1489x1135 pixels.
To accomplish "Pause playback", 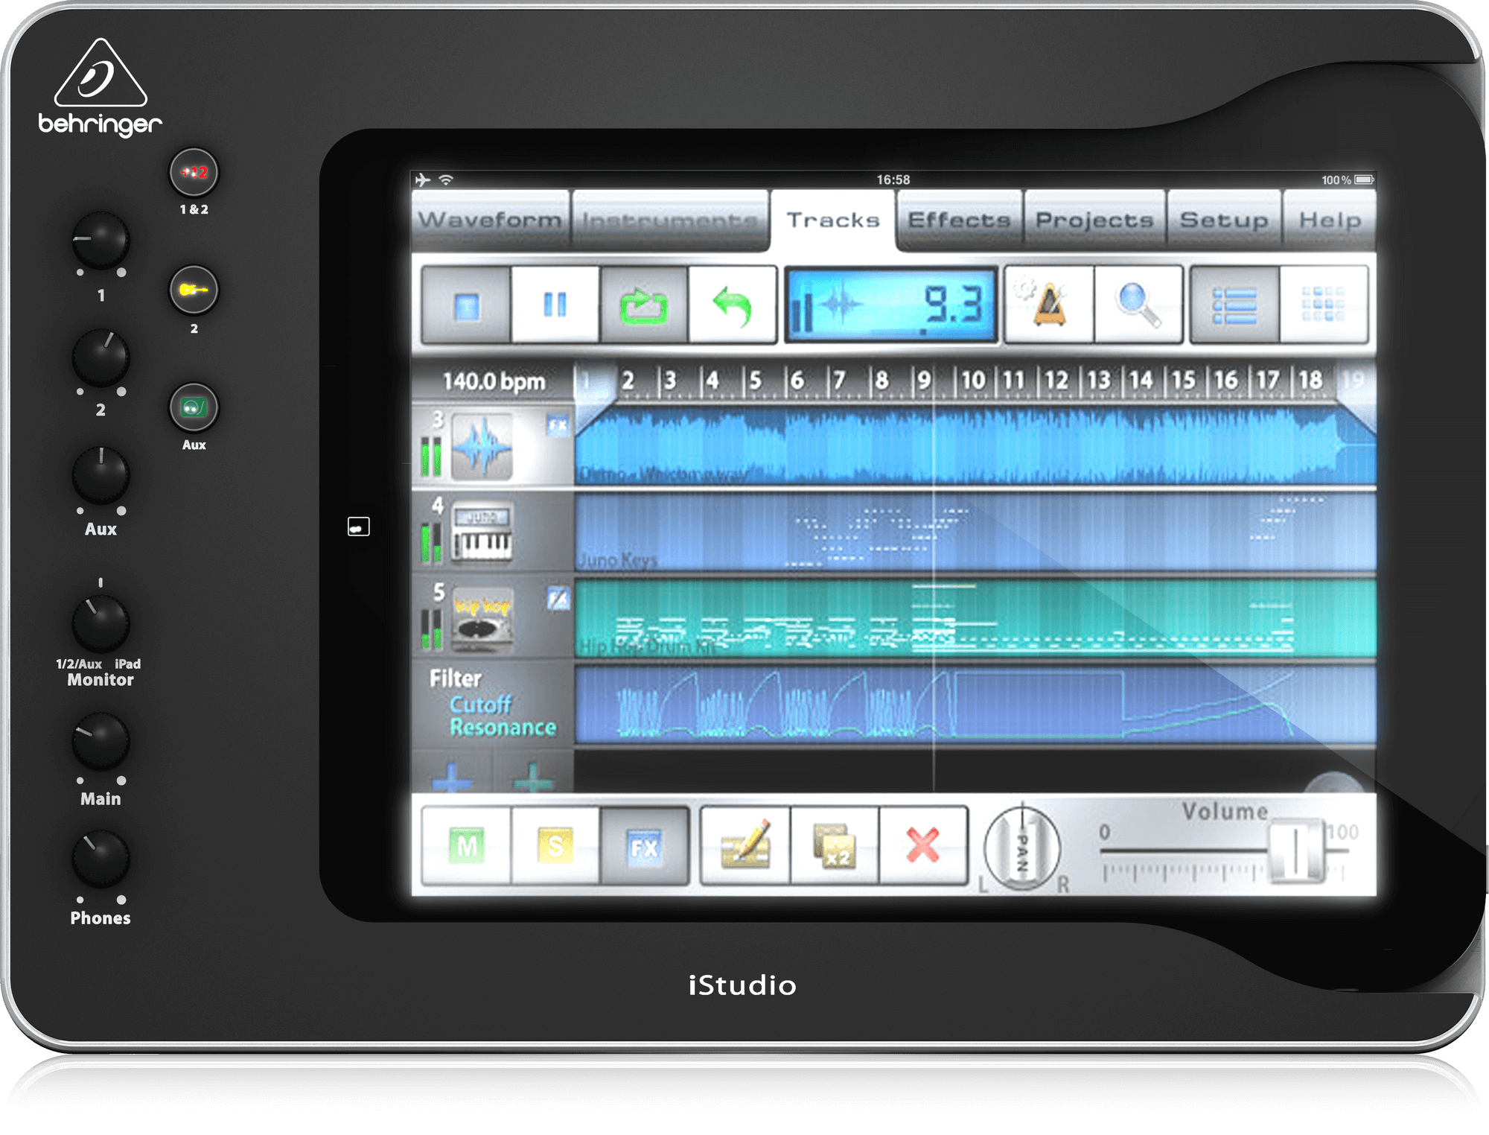I will click(x=555, y=305).
